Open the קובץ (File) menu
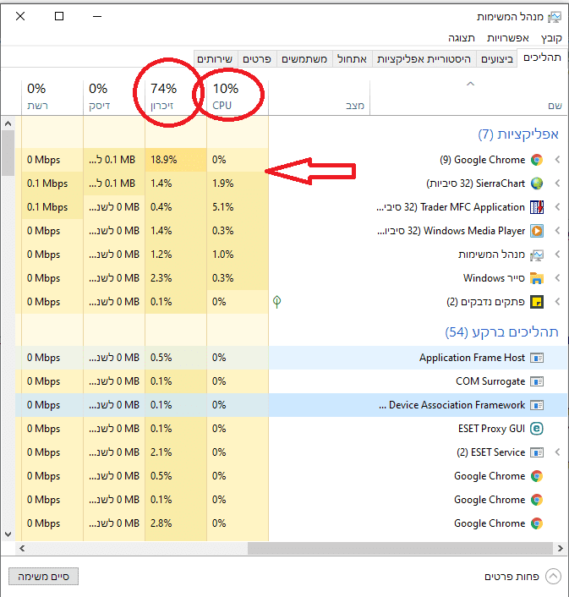This screenshot has height=597, width=569. point(551,38)
